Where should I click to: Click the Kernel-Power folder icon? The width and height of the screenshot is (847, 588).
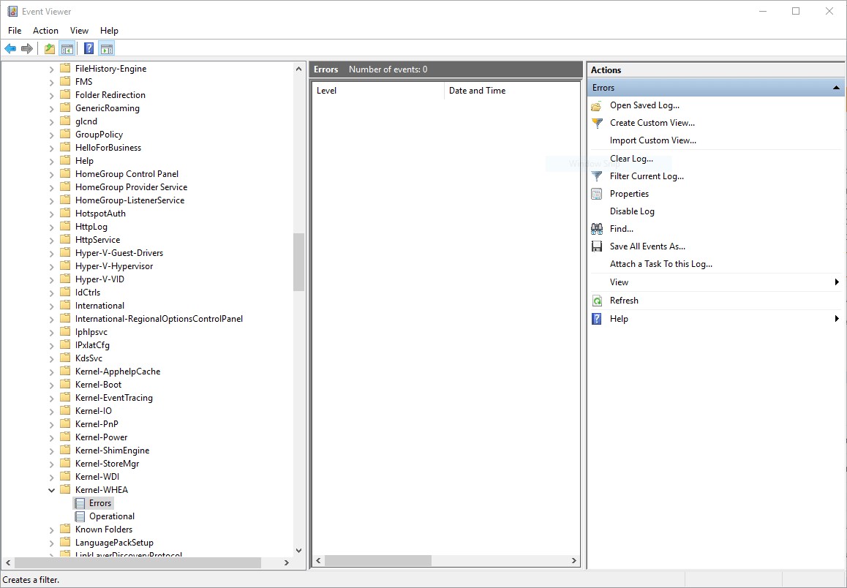pyautogui.click(x=65, y=437)
